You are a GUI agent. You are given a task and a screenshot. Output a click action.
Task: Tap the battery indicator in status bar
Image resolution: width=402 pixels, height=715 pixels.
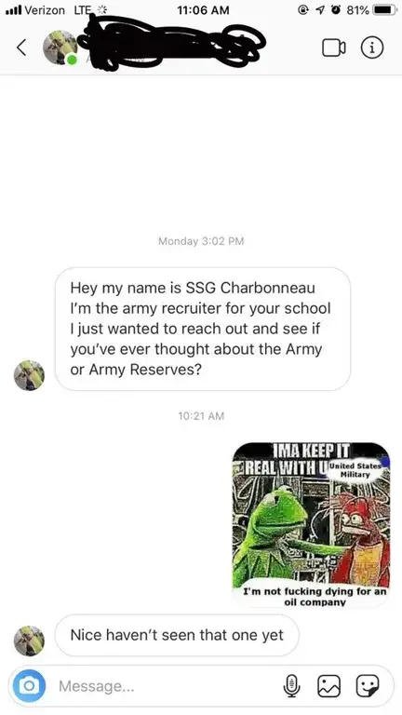[384, 9]
